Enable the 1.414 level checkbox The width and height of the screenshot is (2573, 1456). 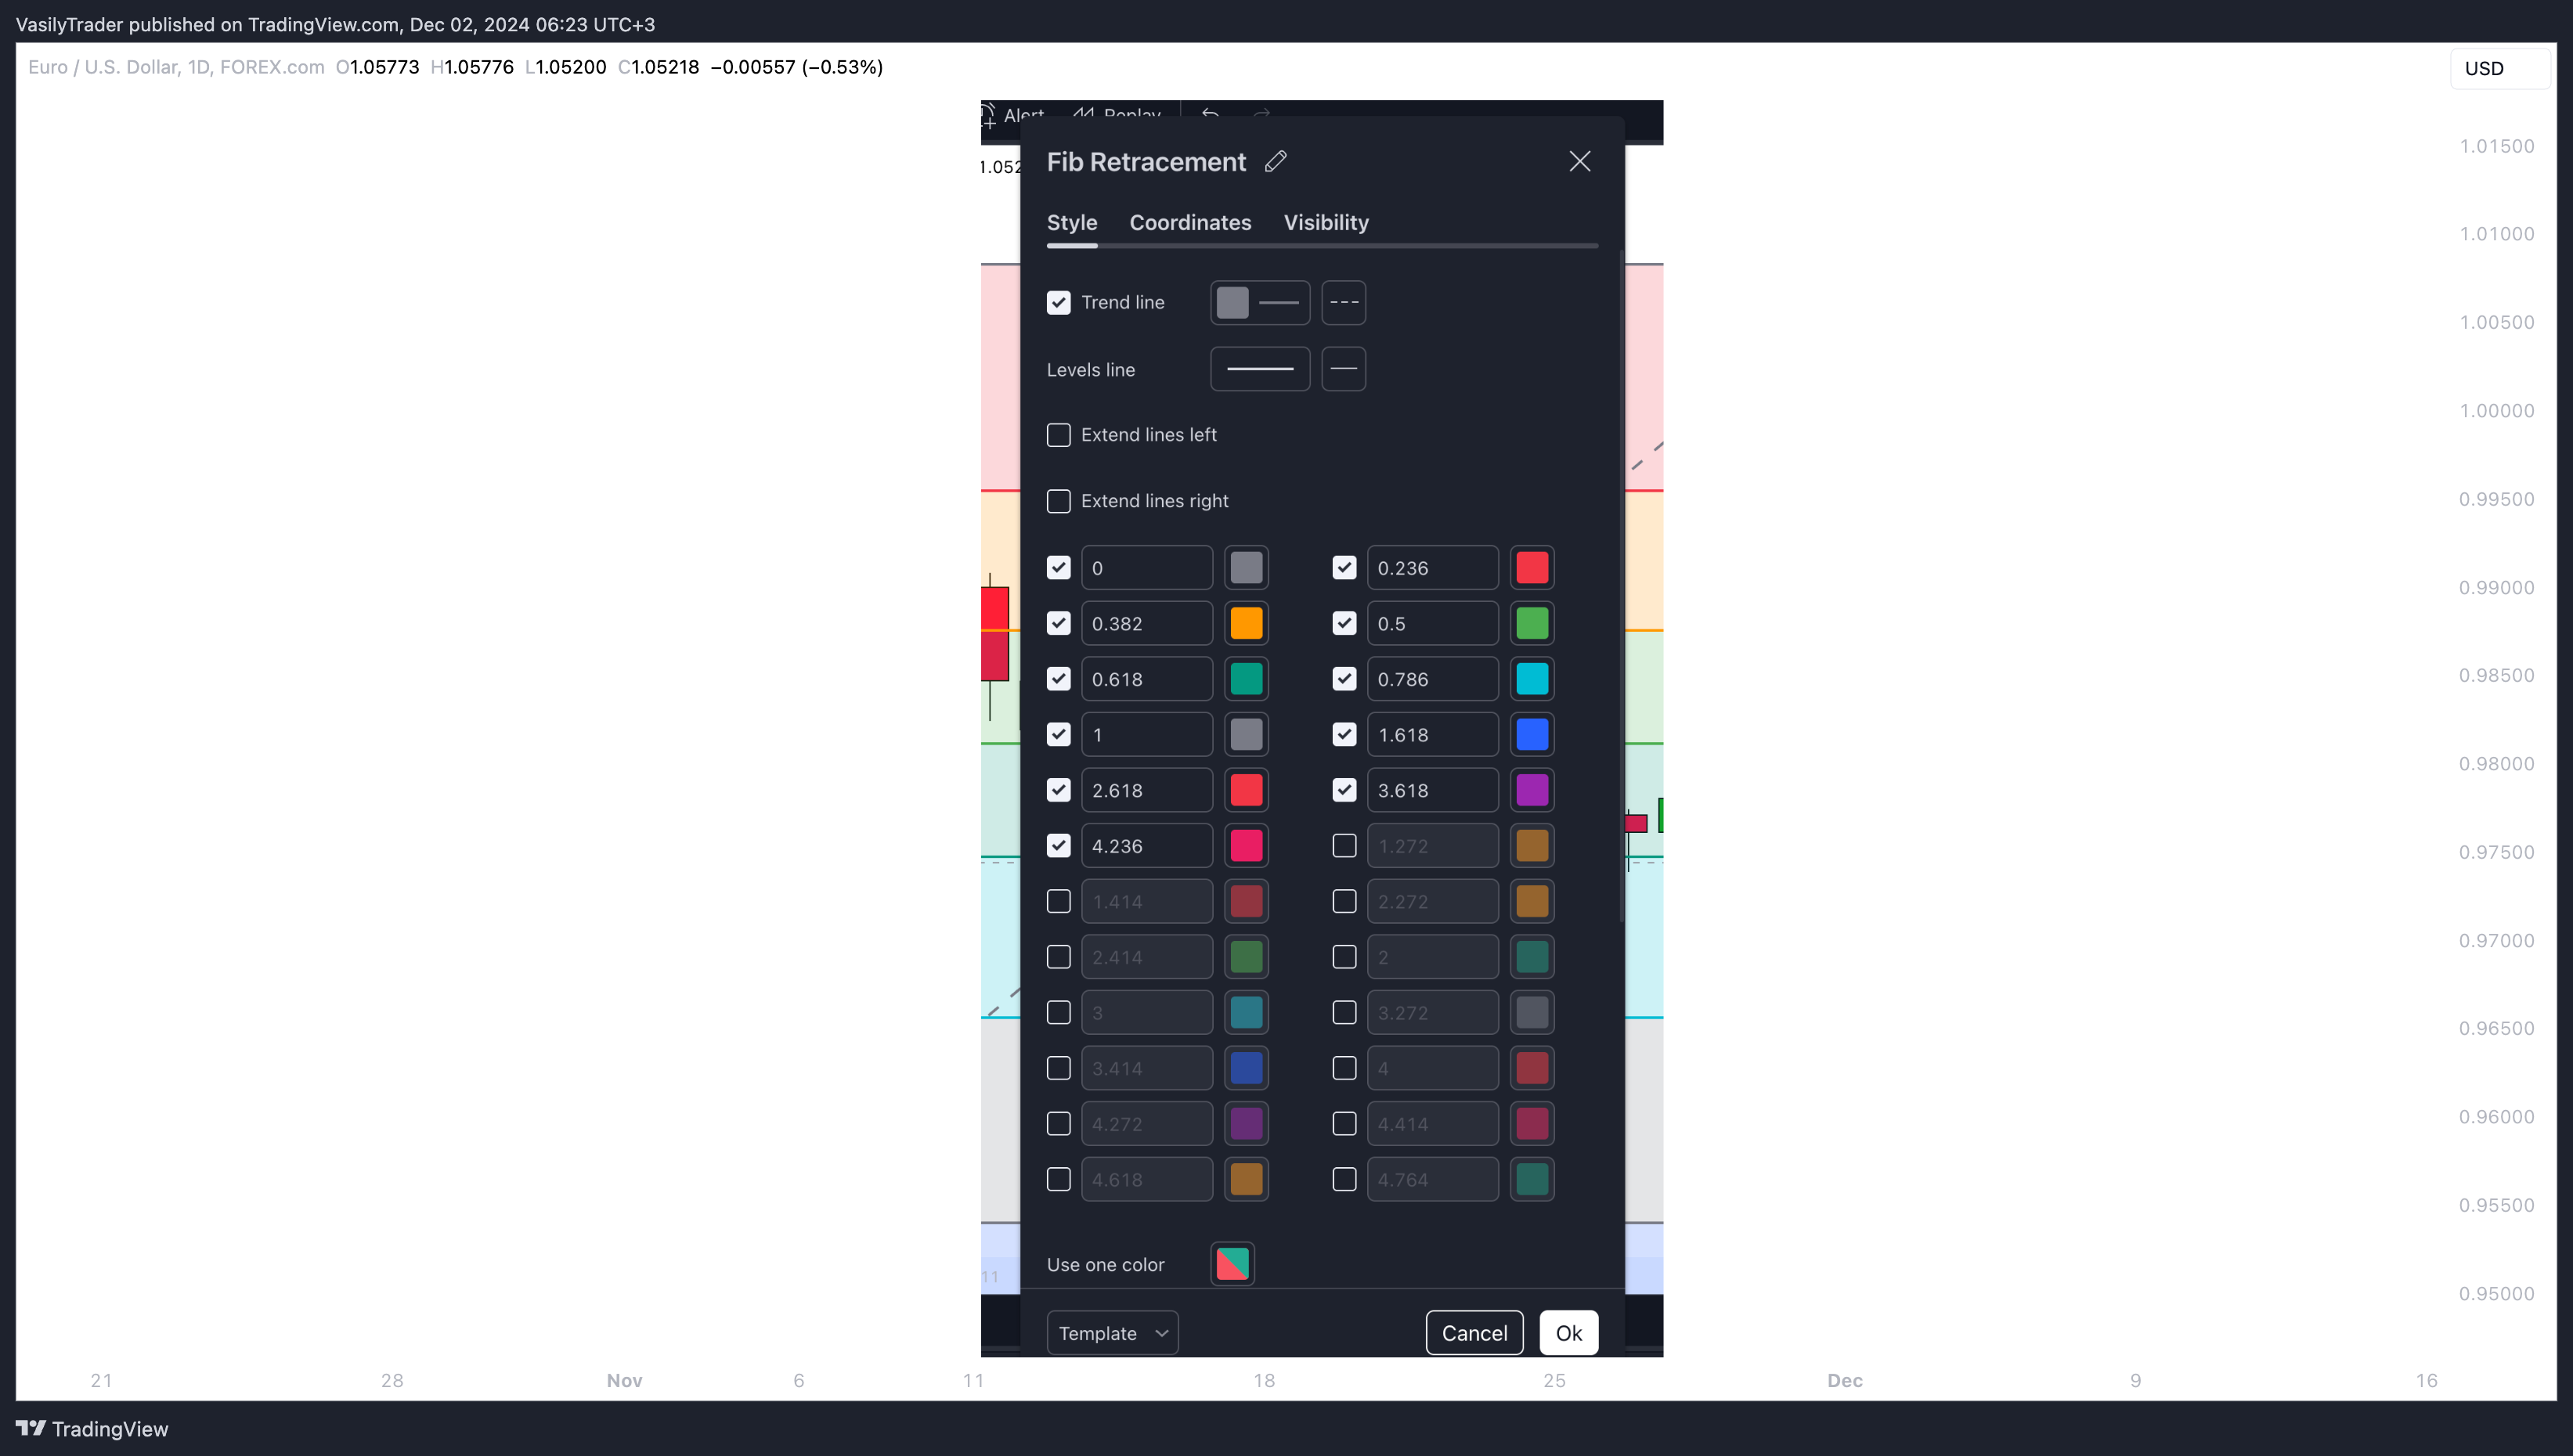[x=1058, y=902]
